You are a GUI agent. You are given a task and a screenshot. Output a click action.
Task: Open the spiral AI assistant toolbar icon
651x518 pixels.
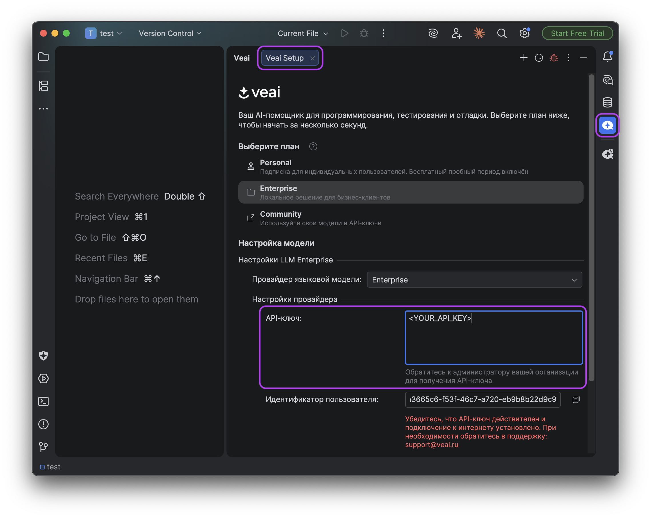(x=433, y=33)
